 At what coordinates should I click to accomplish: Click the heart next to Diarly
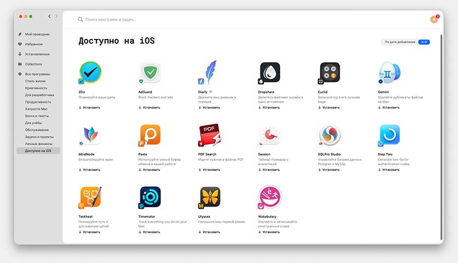click(x=210, y=92)
